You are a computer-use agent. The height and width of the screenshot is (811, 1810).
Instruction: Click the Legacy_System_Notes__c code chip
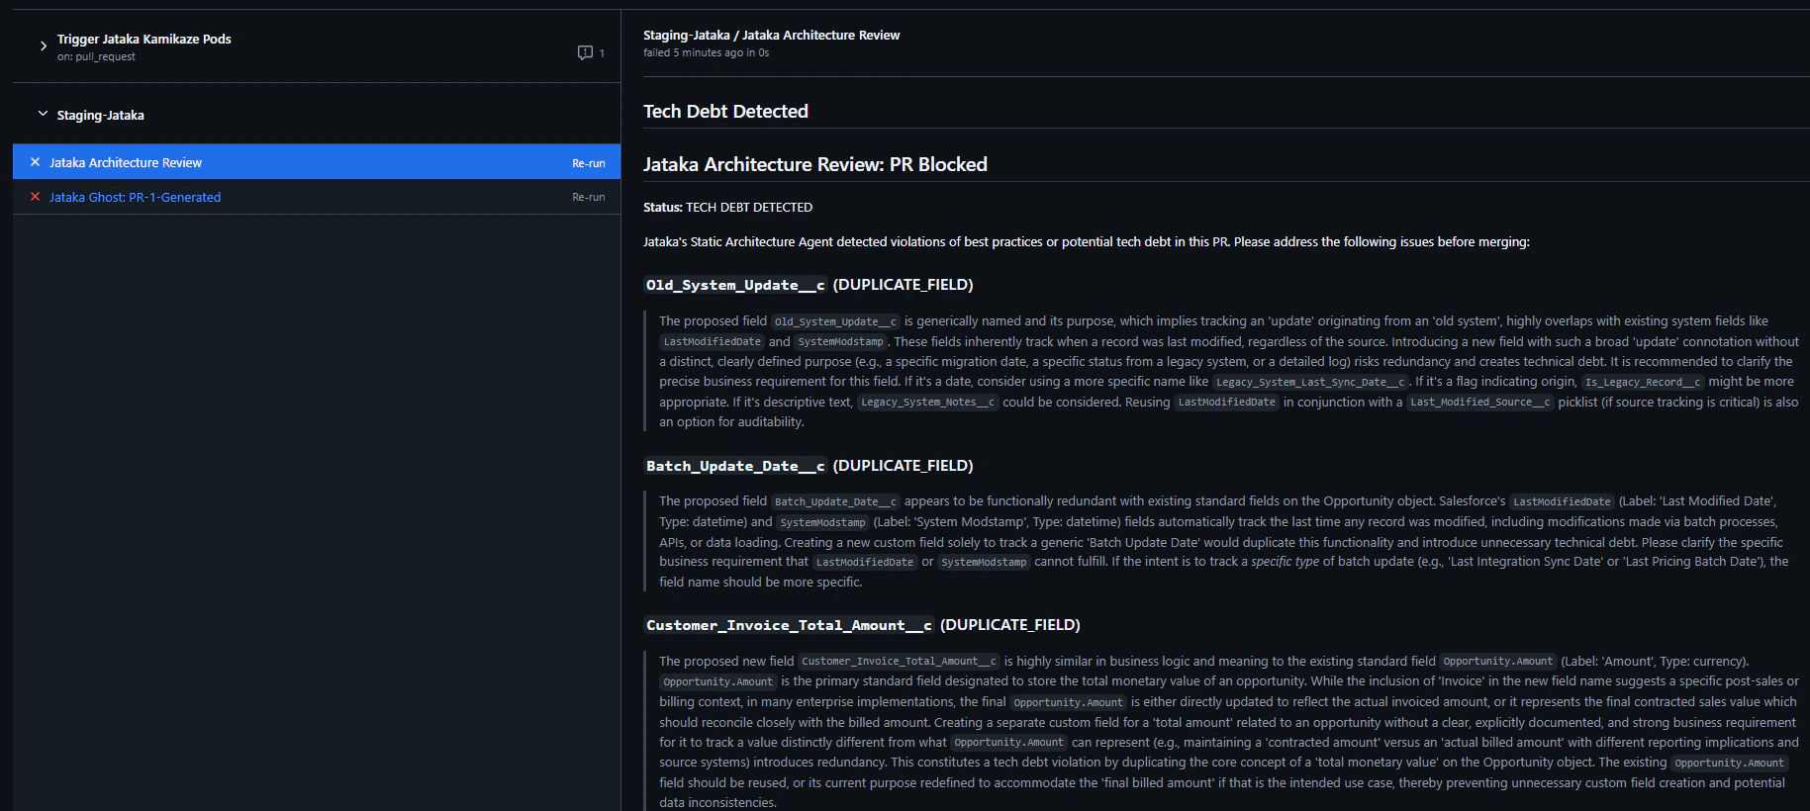(x=927, y=403)
